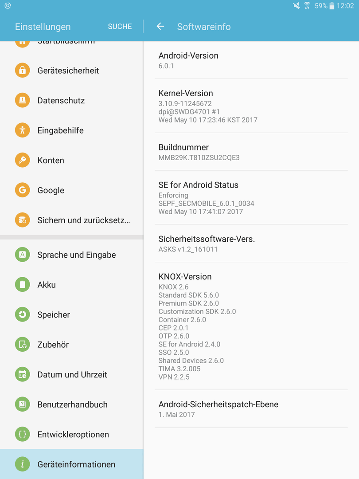This screenshot has width=359, height=479.
Task: Select the Eingabehilfe accessibility icon
Action: pos(22,130)
